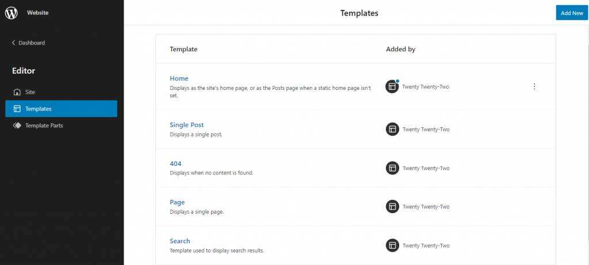589x265 pixels.
Task: Click the theme icon in Search row
Action: 392,245
